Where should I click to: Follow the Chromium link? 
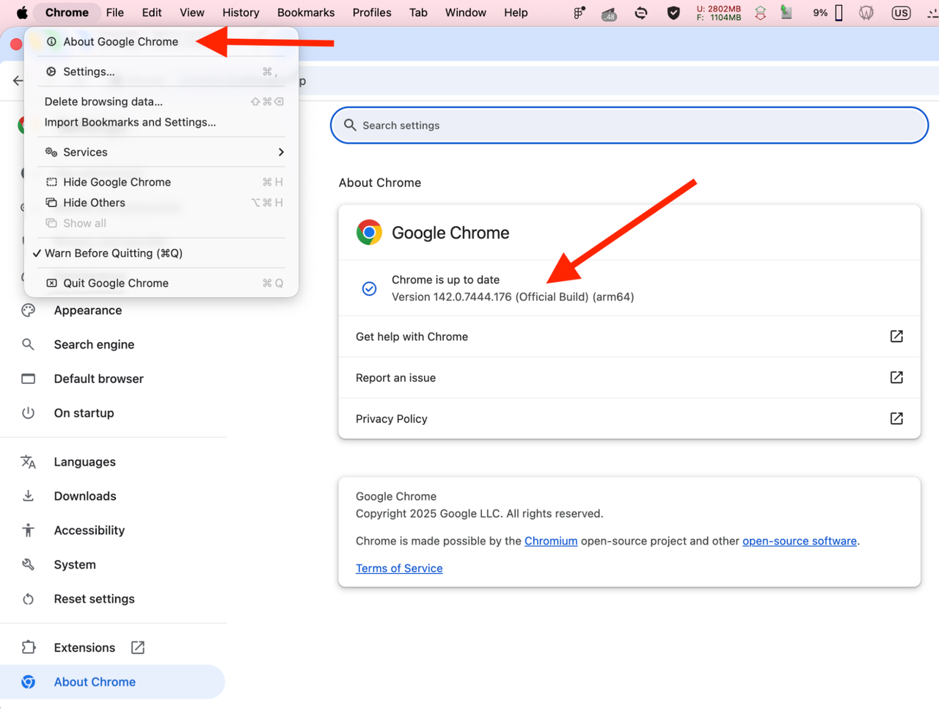click(551, 541)
